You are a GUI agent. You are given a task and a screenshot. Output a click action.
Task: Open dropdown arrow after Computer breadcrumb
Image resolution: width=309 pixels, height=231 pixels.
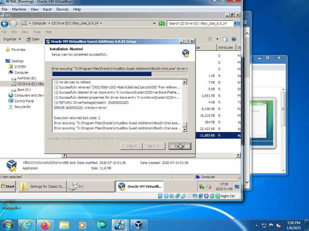[x=49, y=23]
